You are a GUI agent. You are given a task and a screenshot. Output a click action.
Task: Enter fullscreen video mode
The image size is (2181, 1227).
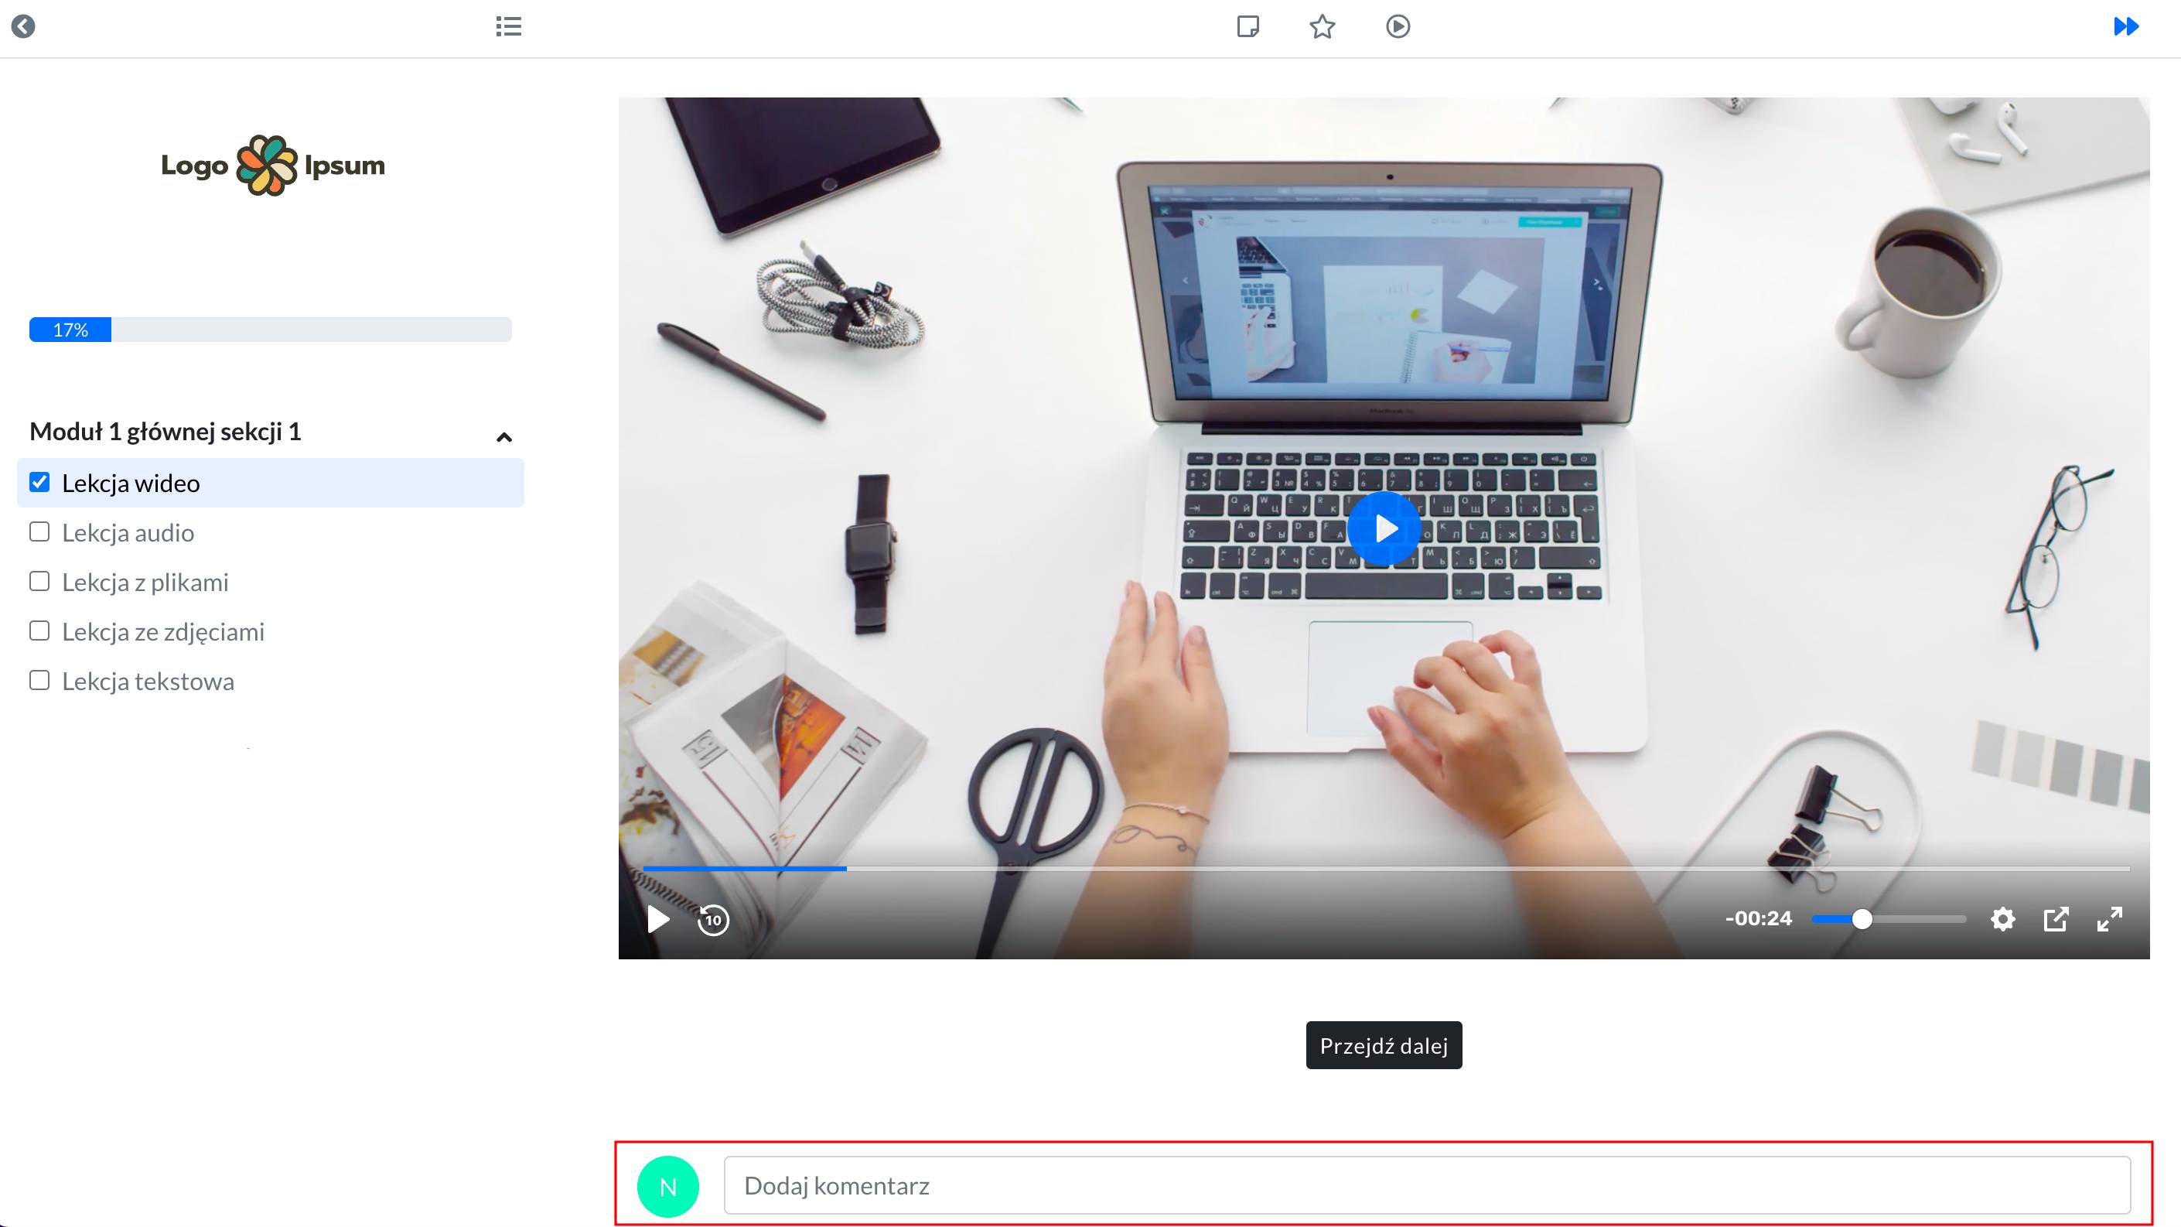[x=2109, y=919]
